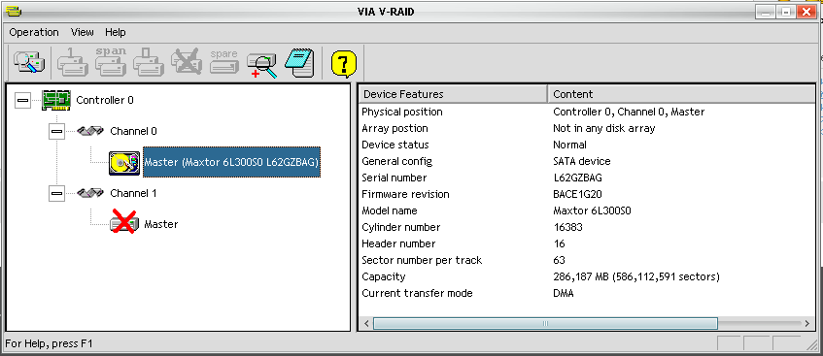Click the value "Not in any disk array"
Screen dimensions: 823x356
[x=604, y=128]
